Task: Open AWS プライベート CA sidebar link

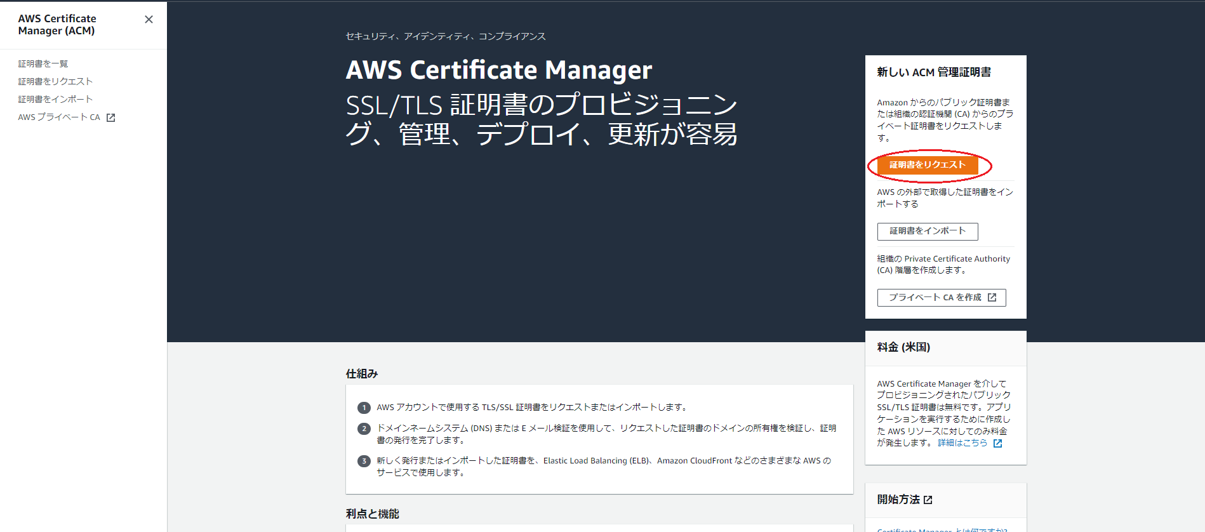Action: [x=59, y=117]
